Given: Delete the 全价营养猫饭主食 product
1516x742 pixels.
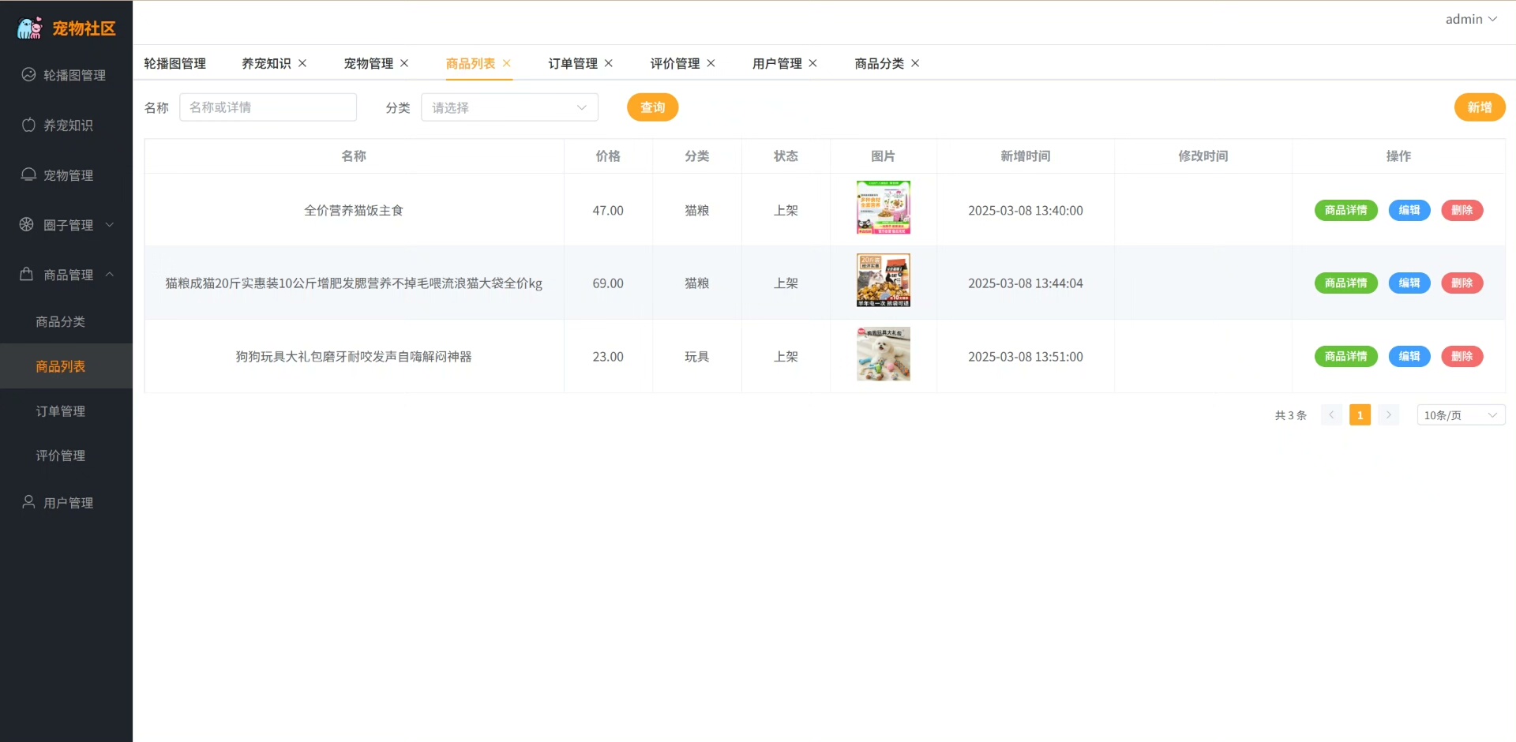Looking at the screenshot, I should point(1462,210).
